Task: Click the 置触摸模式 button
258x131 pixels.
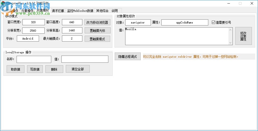Action: pos(97,39)
